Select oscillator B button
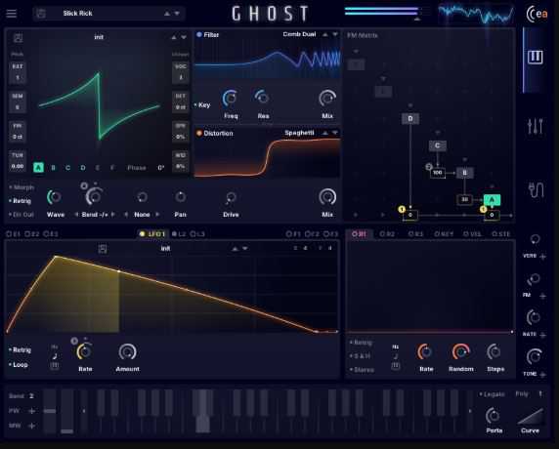 click(x=53, y=167)
